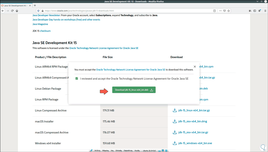Close VM using mini toolbar X icon
The image size is (268, 152).
[166, 151]
